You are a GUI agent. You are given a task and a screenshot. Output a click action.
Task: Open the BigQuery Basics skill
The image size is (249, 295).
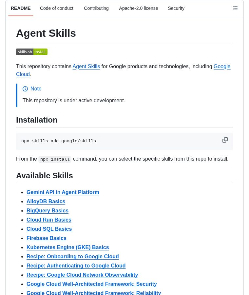pos(48,211)
